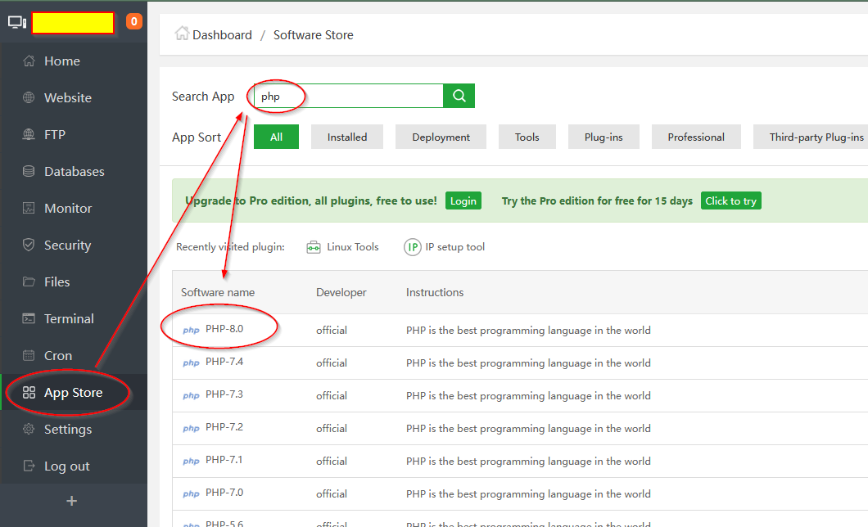Click the plus icon at sidebar bottom

pyautogui.click(x=72, y=501)
